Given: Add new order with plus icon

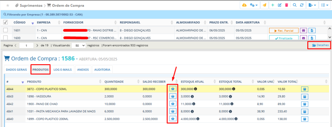Looking at the screenshot, I should coord(273,5).
